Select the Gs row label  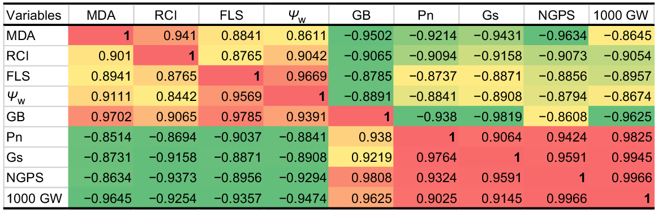34,157
